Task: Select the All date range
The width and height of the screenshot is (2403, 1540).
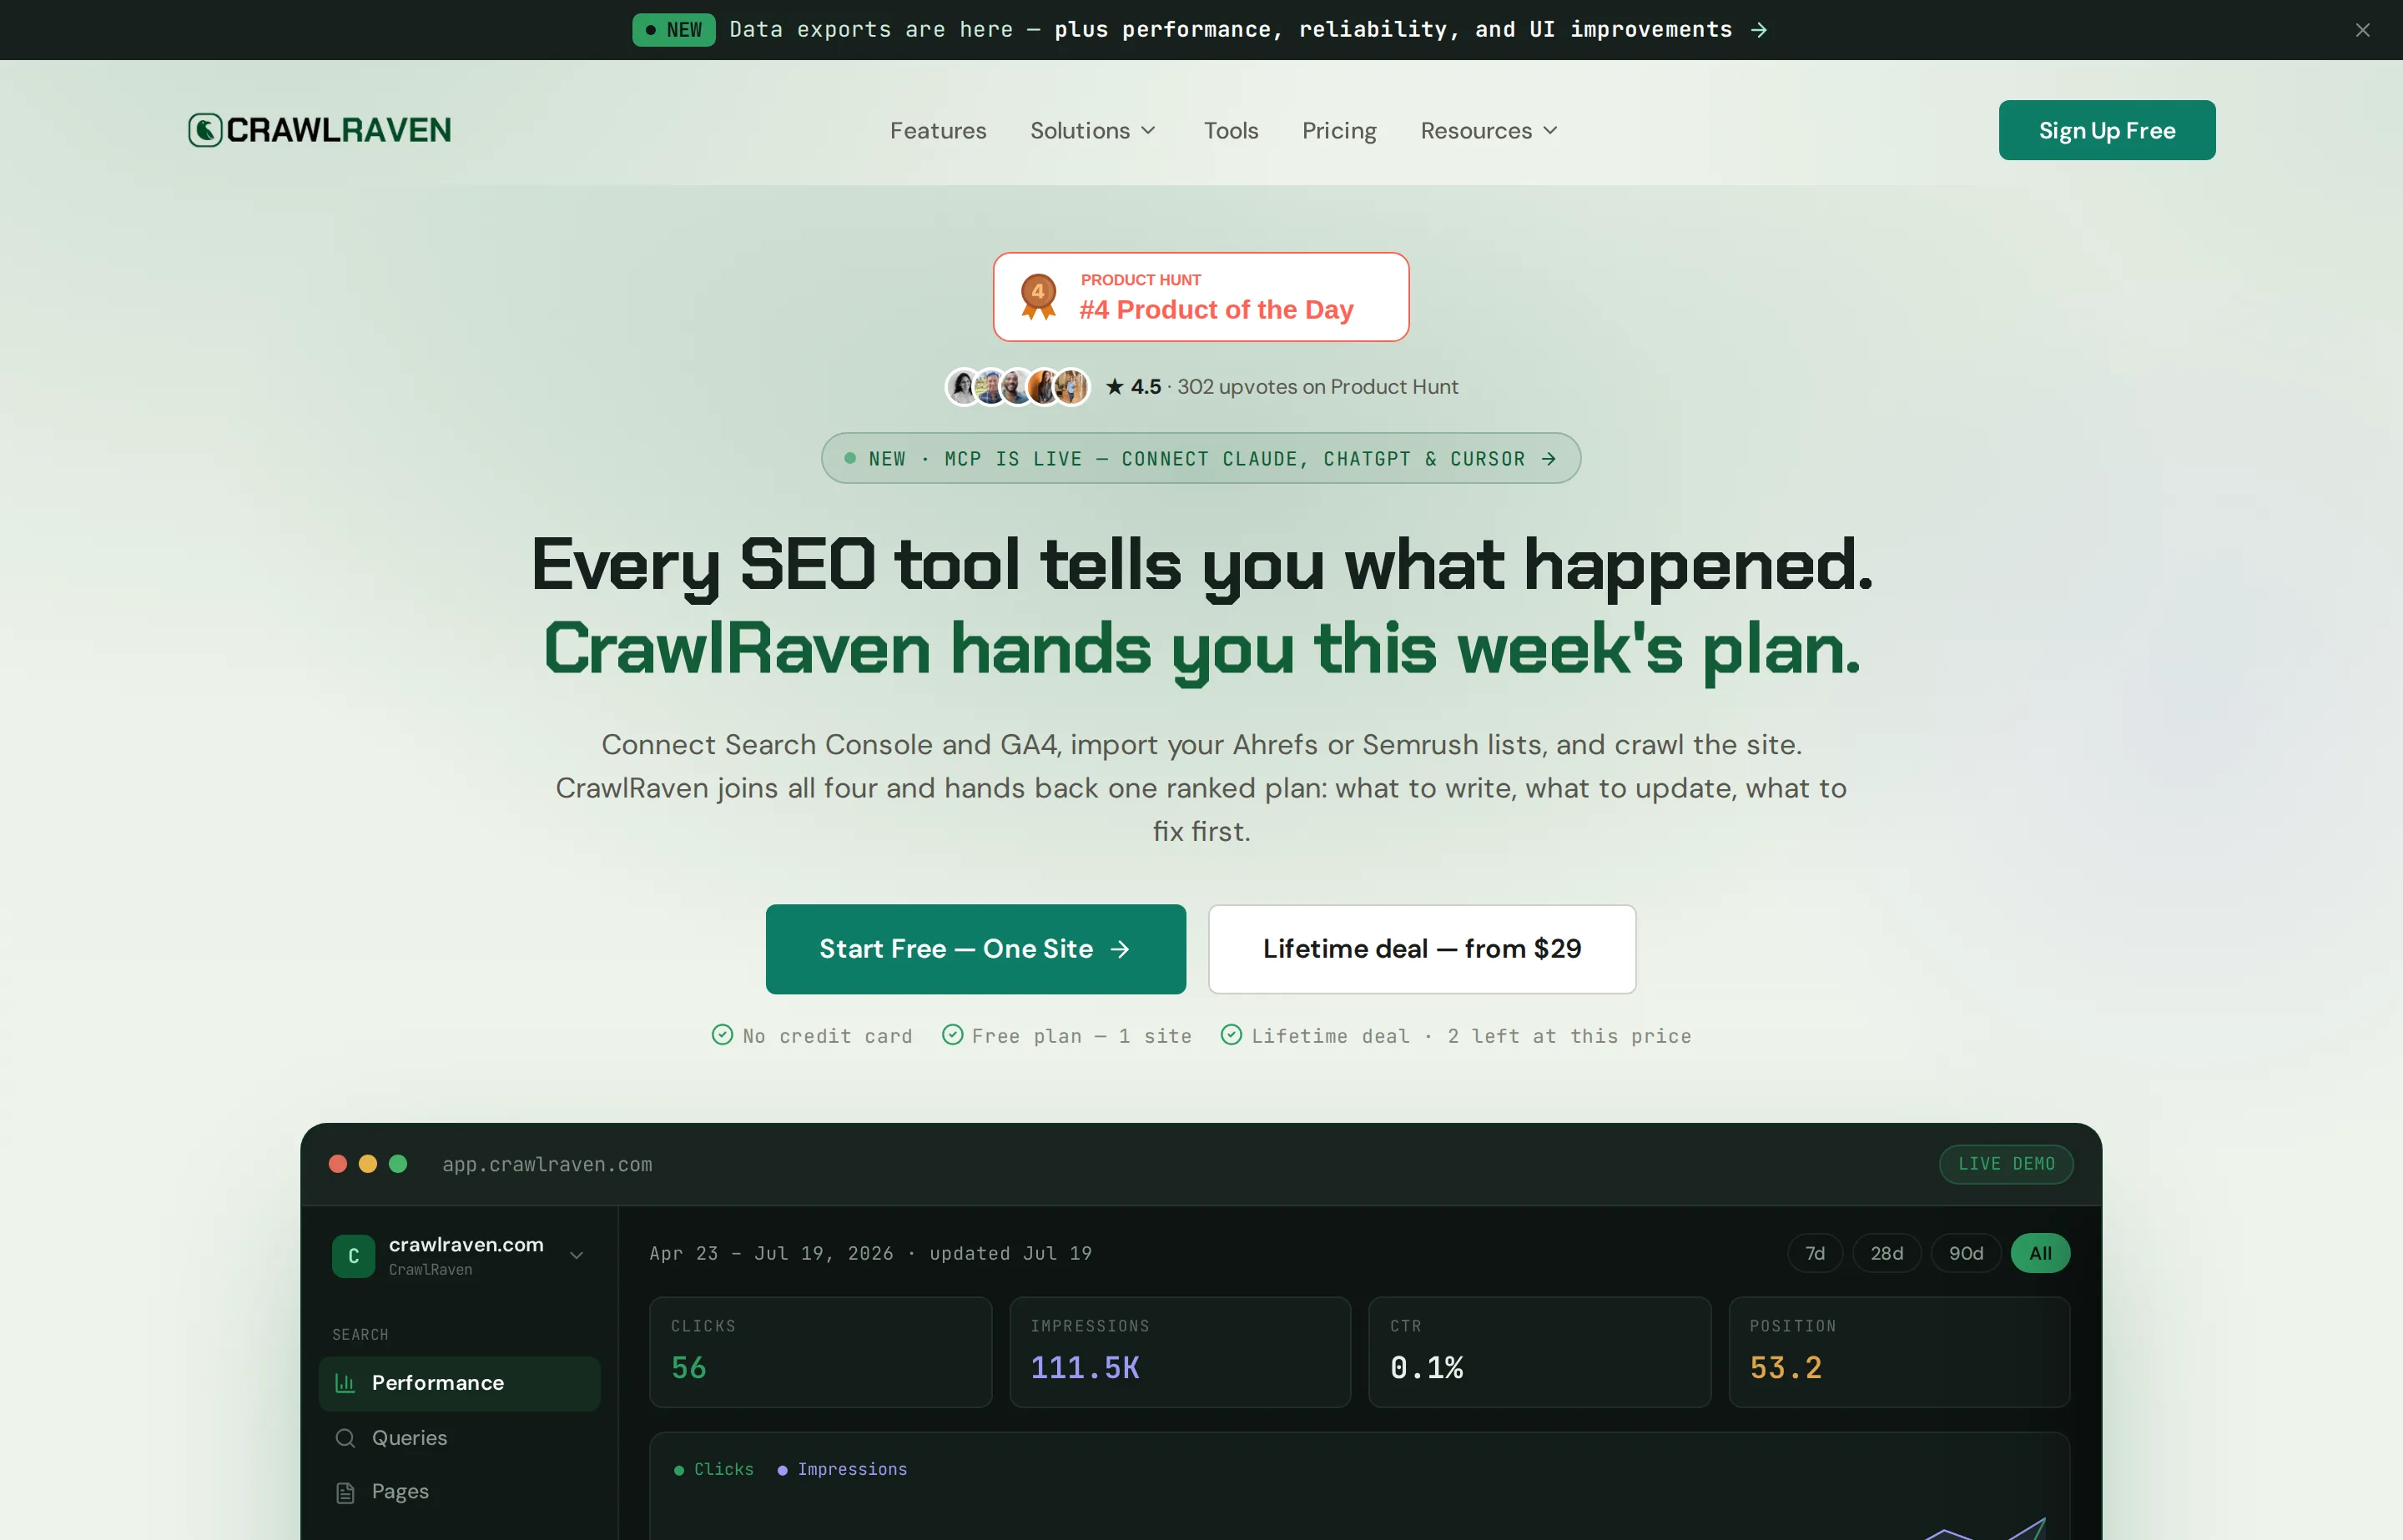Action: coord(2040,1253)
